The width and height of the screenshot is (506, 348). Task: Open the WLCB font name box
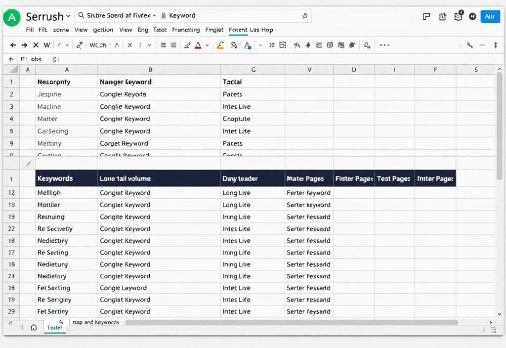click(x=98, y=45)
